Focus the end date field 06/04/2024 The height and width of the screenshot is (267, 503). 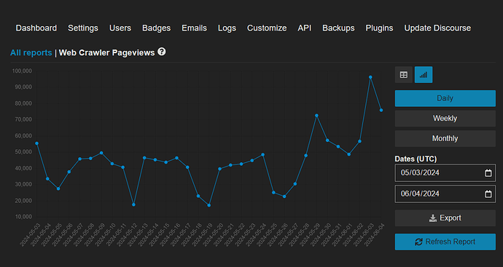[x=445, y=194]
